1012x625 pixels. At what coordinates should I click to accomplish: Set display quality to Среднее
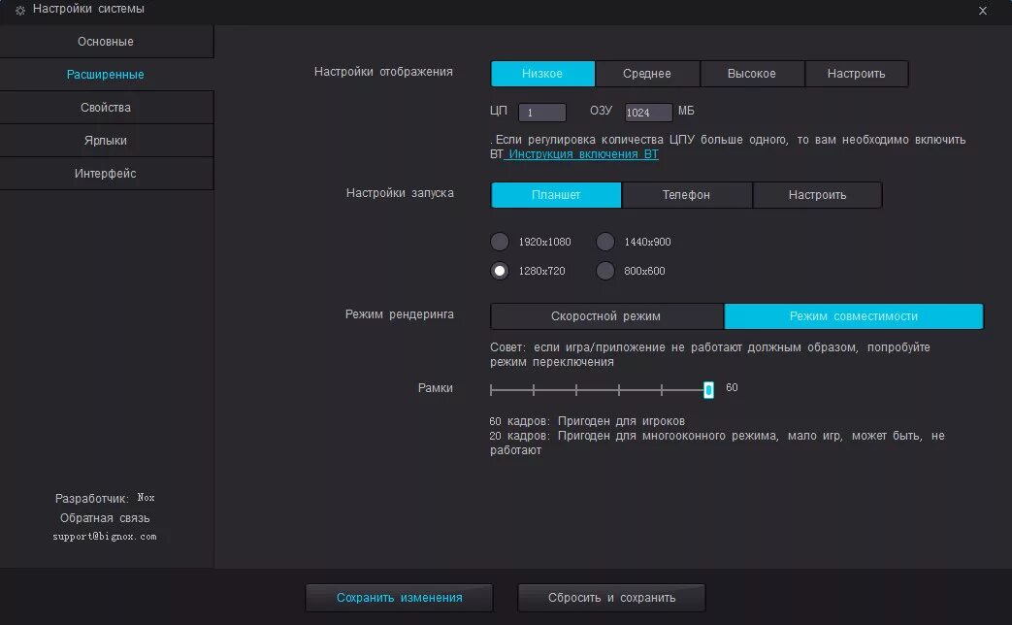coord(647,74)
